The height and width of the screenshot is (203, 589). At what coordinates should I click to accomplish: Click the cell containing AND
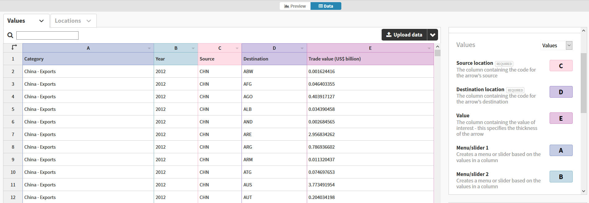tap(274, 122)
